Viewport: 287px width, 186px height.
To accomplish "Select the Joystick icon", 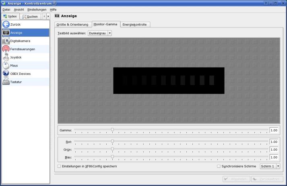I will point(6,58).
